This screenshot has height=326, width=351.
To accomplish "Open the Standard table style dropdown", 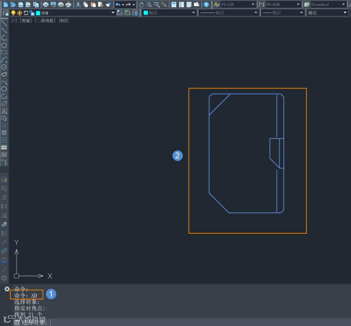I will coord(343,4).
